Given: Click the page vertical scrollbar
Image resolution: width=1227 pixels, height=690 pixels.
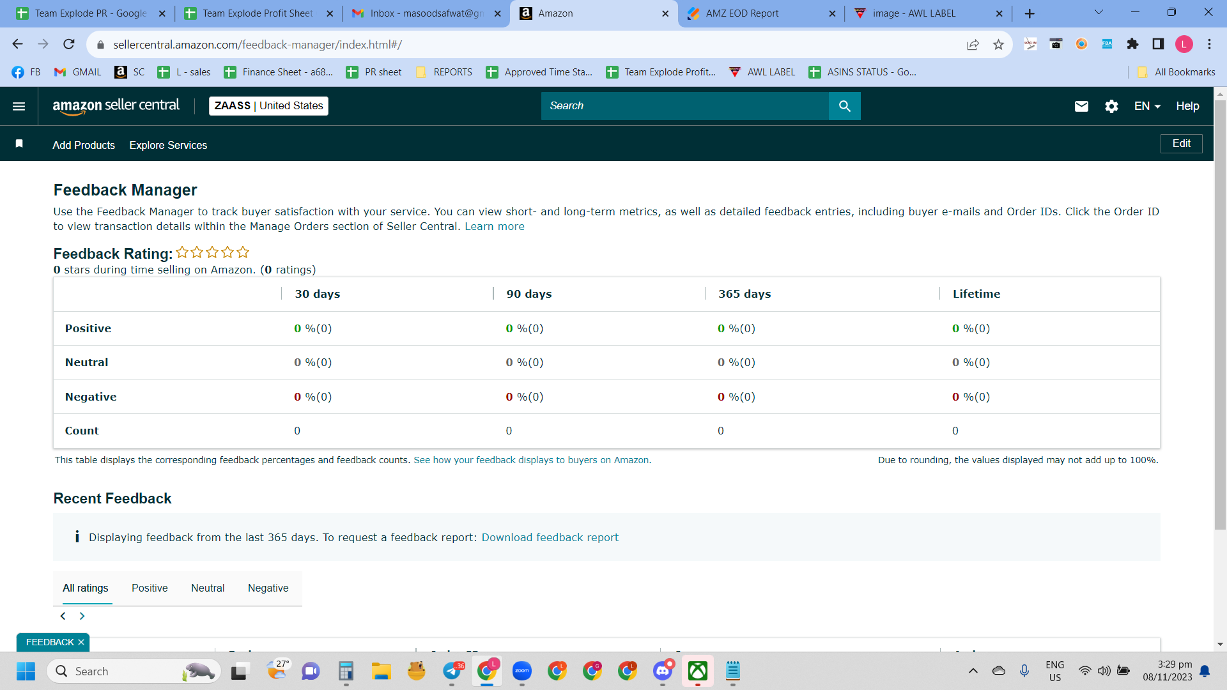Looking at the screenshot, I should pyautogui.click(x=1220, y=314).
